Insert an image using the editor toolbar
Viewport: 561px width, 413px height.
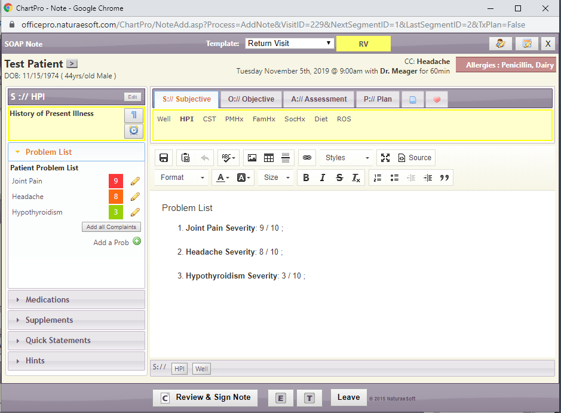(x=252, y=157)
